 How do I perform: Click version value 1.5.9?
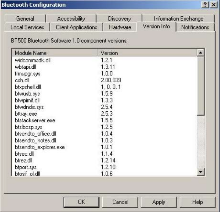point(107,94)
